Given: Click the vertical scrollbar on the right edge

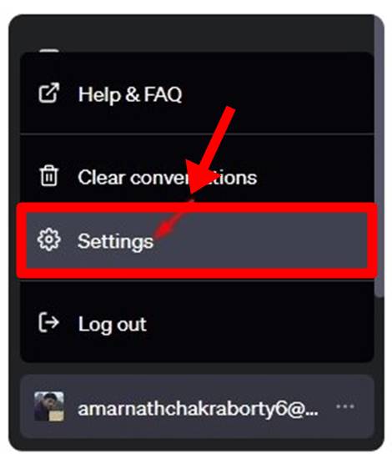Looking at the screenshot, I should 379,157.
